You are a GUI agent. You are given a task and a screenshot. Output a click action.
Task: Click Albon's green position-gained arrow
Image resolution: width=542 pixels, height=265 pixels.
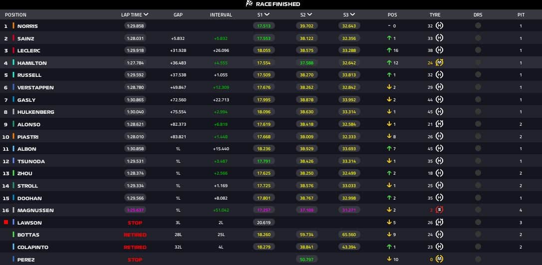pyautogui.click(x=389, y=149)
